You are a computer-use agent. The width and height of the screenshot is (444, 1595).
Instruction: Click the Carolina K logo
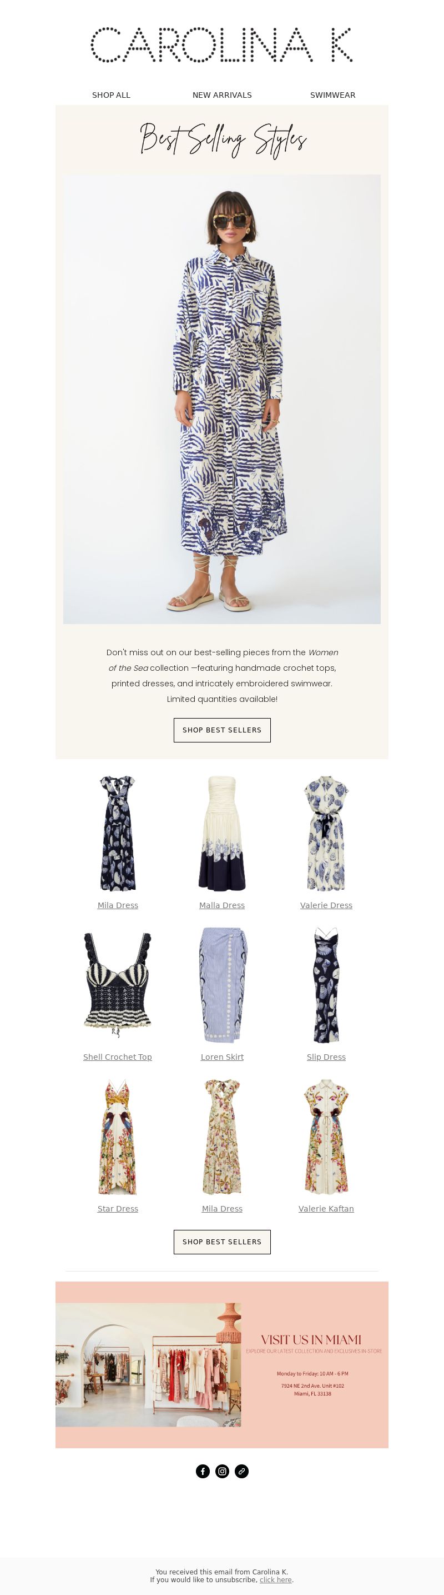click(222, 44)
